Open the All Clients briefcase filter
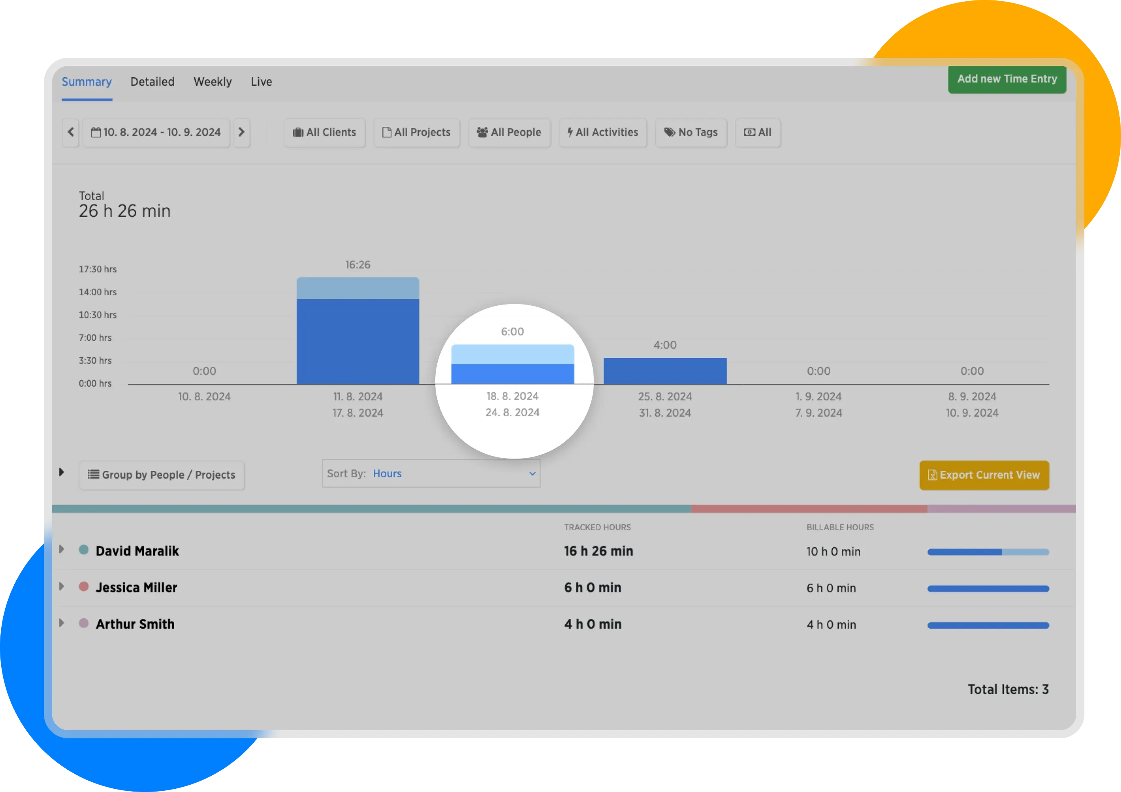The width and height of the screenshot is (1121, 792). (x=325, y=132)
